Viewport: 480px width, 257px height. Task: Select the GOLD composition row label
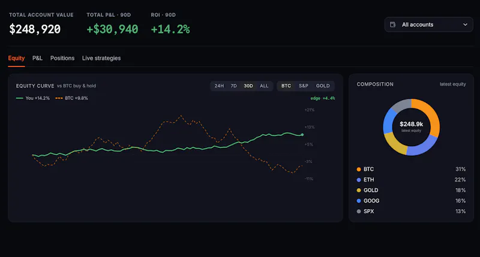[371, 191]
